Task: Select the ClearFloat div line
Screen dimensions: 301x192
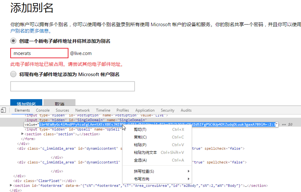Action: point(45,181)
